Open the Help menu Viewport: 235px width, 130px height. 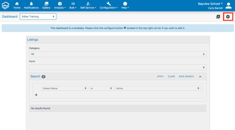tap(125, 6)
